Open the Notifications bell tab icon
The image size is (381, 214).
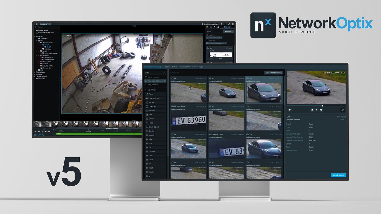(207, 27)
